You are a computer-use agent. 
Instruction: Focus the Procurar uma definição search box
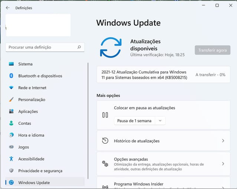pos(45,47)
